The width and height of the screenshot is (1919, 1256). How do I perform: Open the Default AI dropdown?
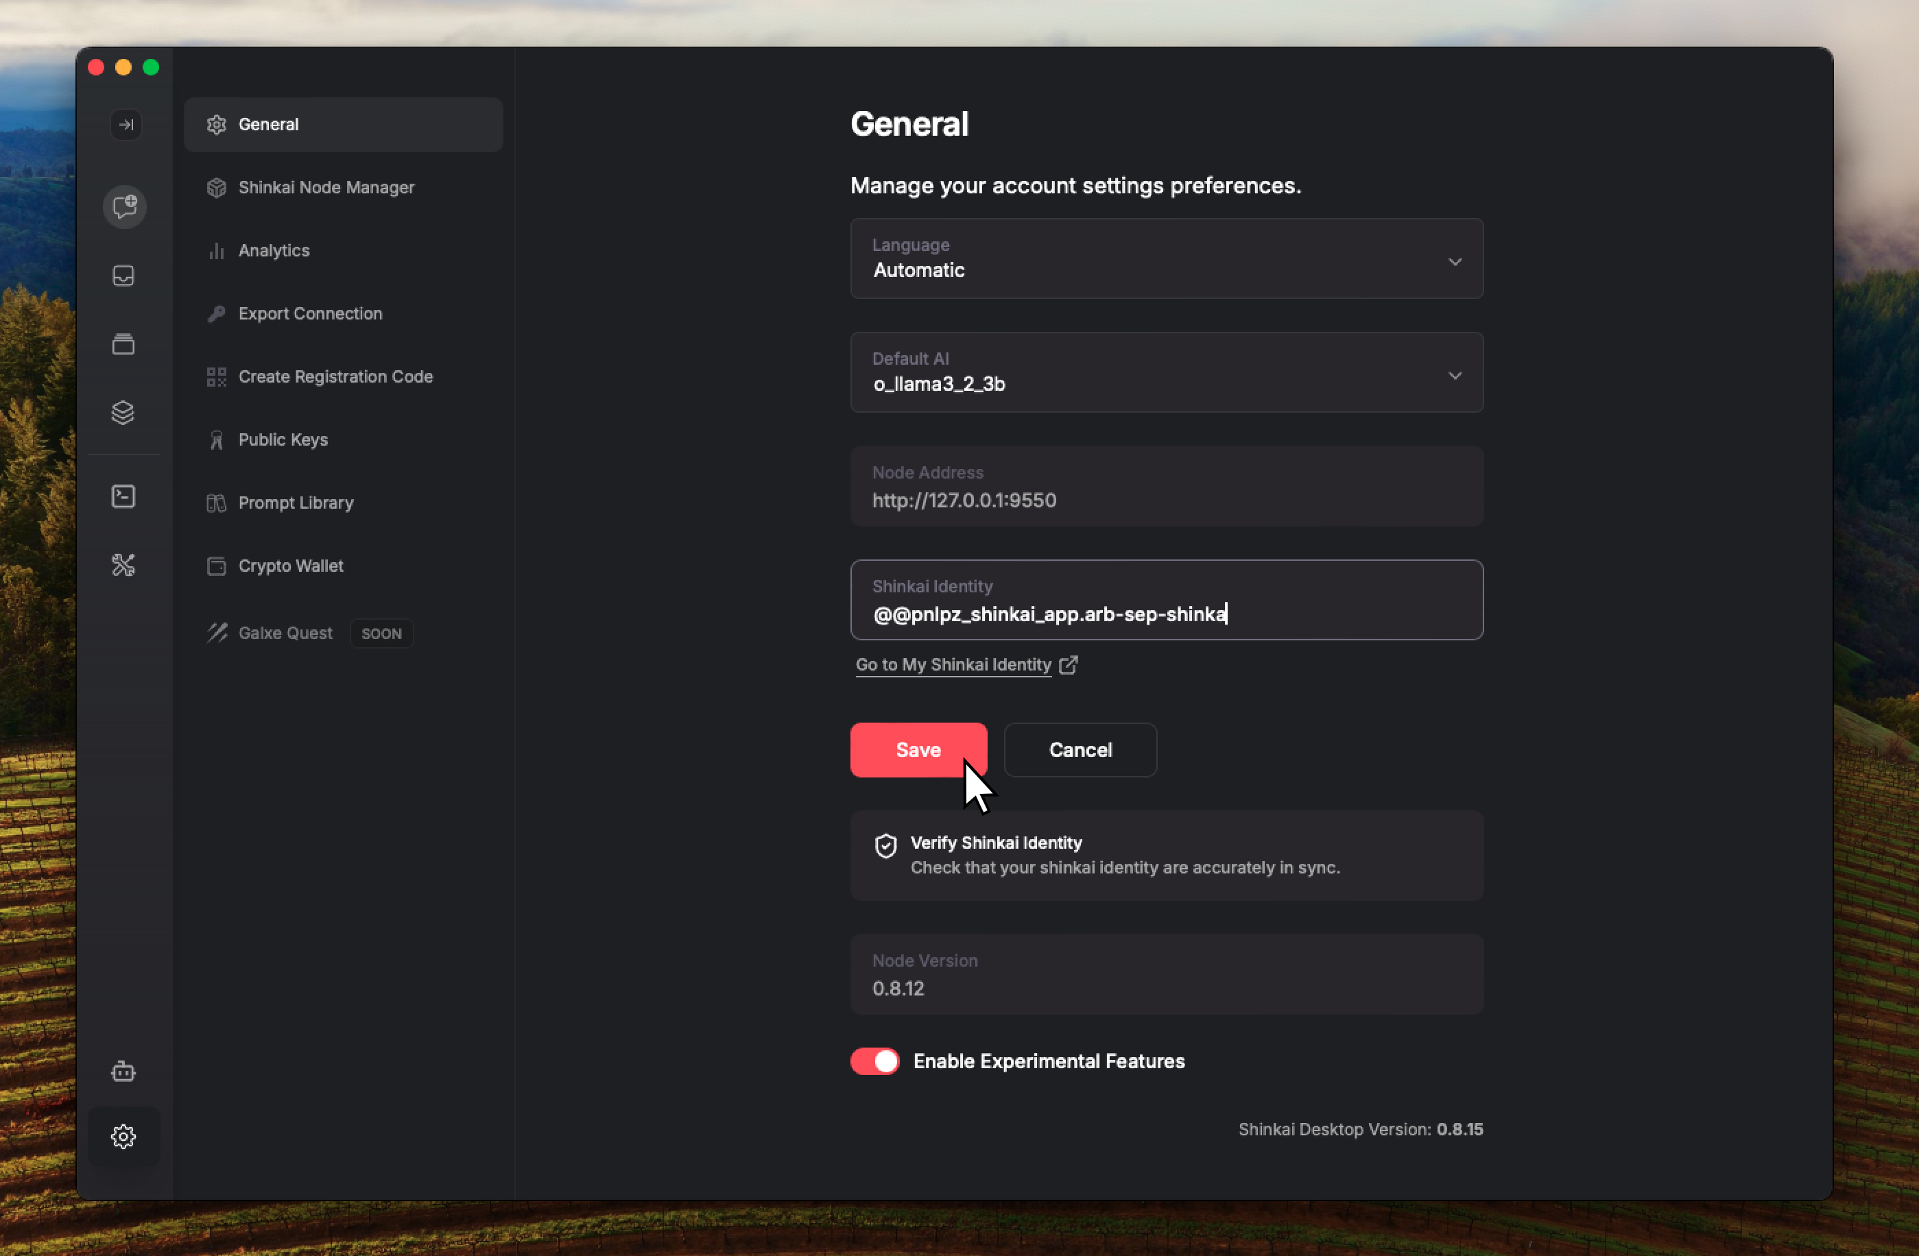click(1166, 373)
